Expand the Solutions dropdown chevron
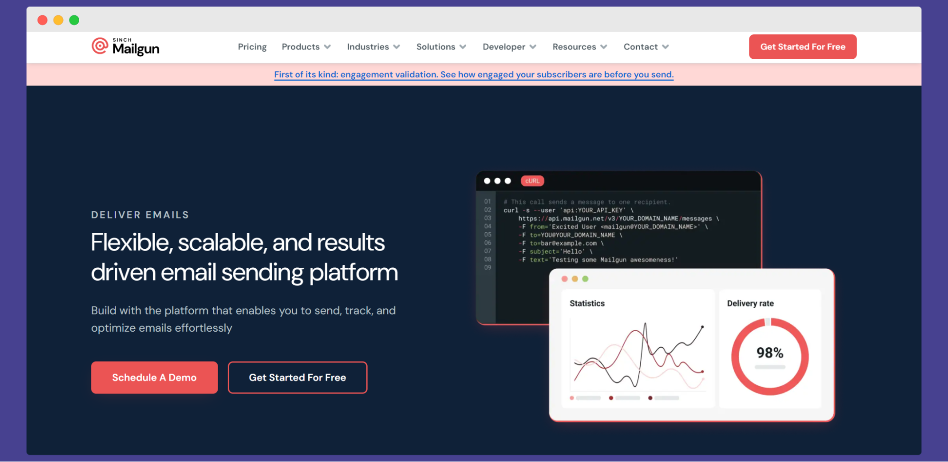The width and height of the screenshot is (948, 462). 463,47
